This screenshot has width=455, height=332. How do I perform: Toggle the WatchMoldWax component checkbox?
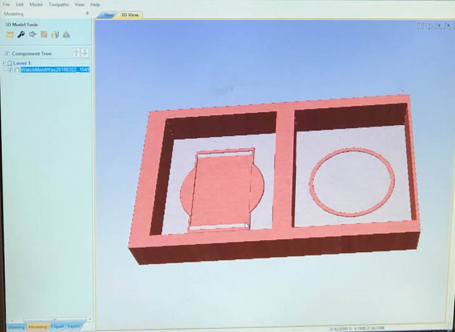pos(10,70)
